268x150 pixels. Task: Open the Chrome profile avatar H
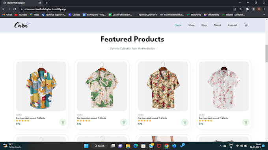click(x=259, y=9)
